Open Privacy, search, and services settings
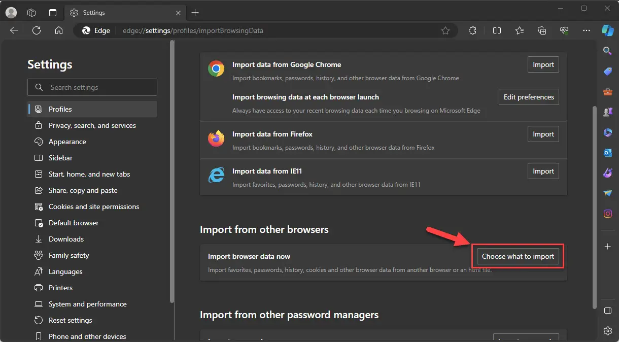This screenshot has height=342, width=619. point(93,125)
